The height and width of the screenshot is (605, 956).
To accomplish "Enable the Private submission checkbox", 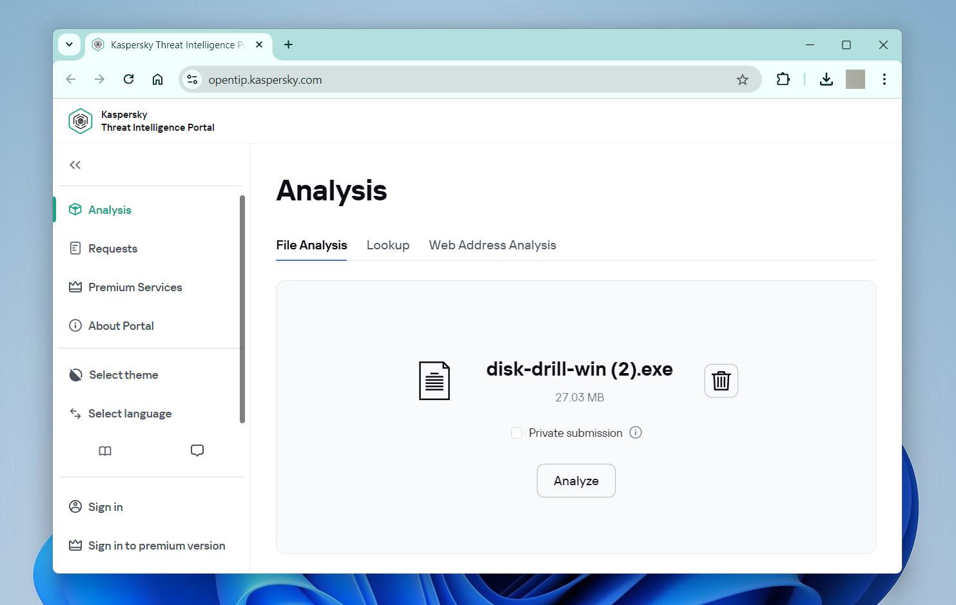I will [516, 433].
